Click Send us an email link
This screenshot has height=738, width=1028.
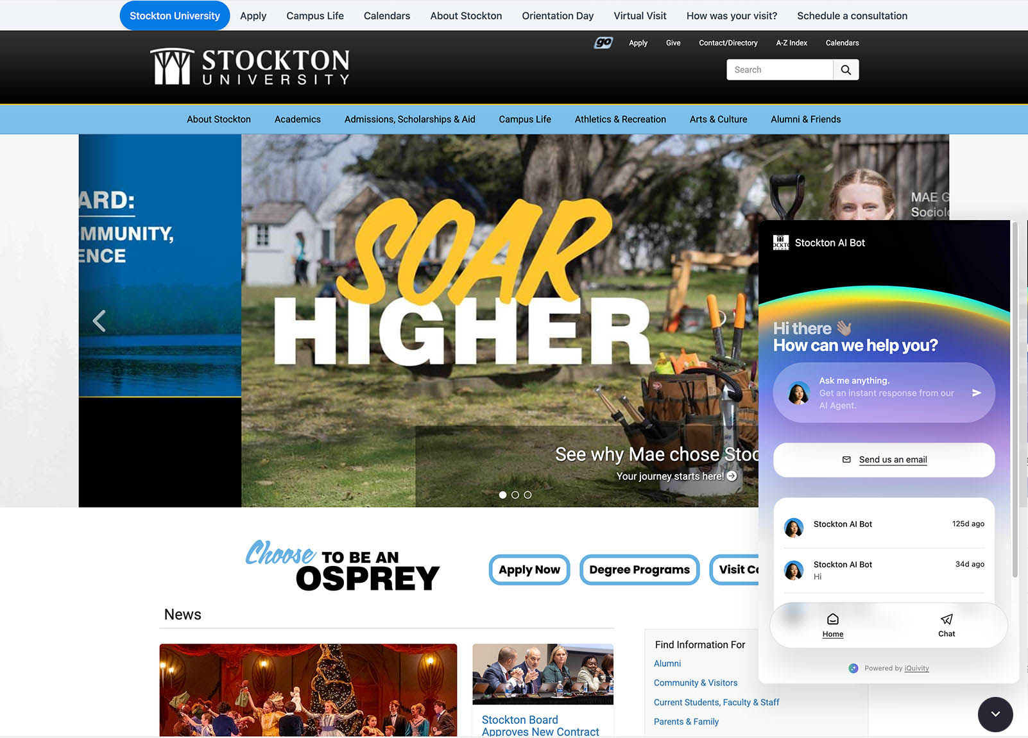point(892,459)
